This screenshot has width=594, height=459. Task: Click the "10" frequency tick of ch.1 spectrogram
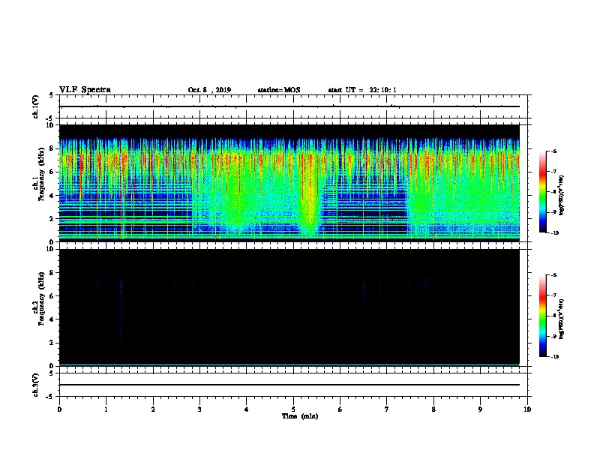(50, 125)
